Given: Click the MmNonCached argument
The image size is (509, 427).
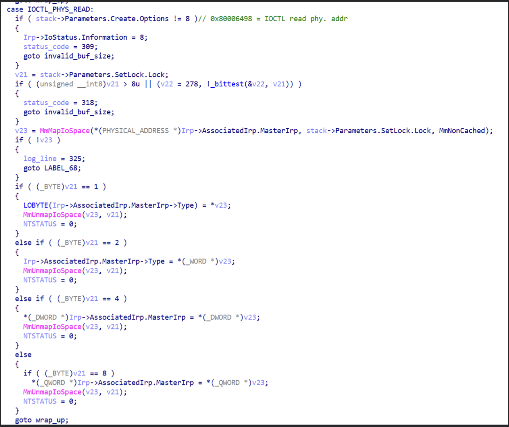Looking at the screenshot, I should click(461, 130).
